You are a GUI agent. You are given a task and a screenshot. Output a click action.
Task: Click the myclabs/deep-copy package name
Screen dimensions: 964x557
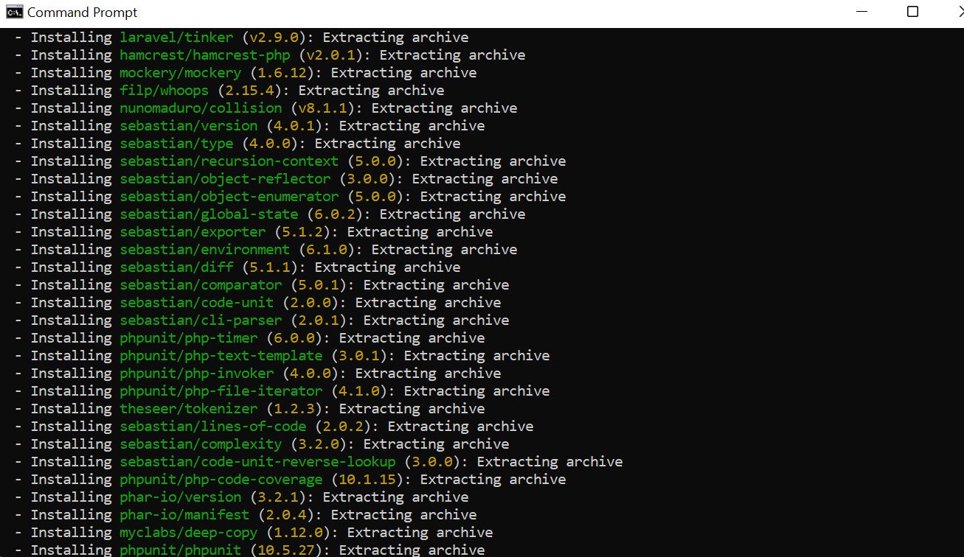(189, 532)
